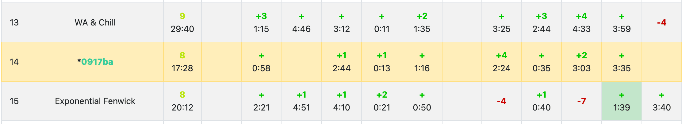The width and height of the screenshot is (682, 124).
Task: Open the accepted submission at 4:46
Action: point(301,22)
